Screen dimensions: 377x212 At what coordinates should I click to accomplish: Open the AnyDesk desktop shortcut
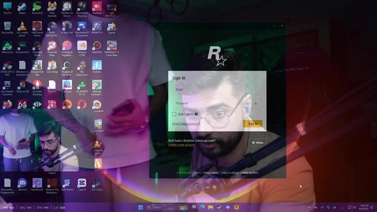coord(97,8)
